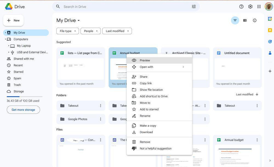Select Copy link in the context menu

point(159,83)
